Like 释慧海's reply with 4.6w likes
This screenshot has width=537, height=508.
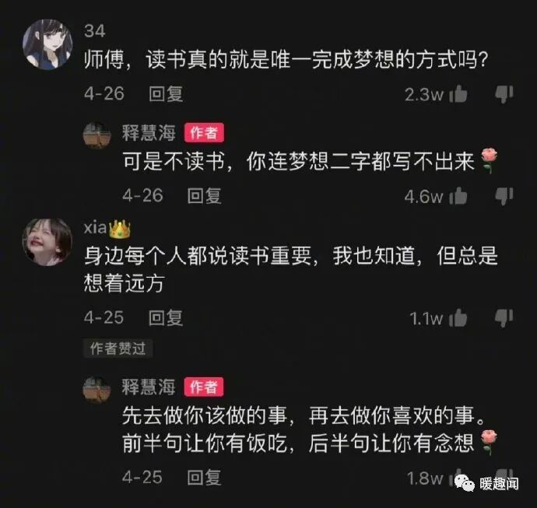click(458, 196)
